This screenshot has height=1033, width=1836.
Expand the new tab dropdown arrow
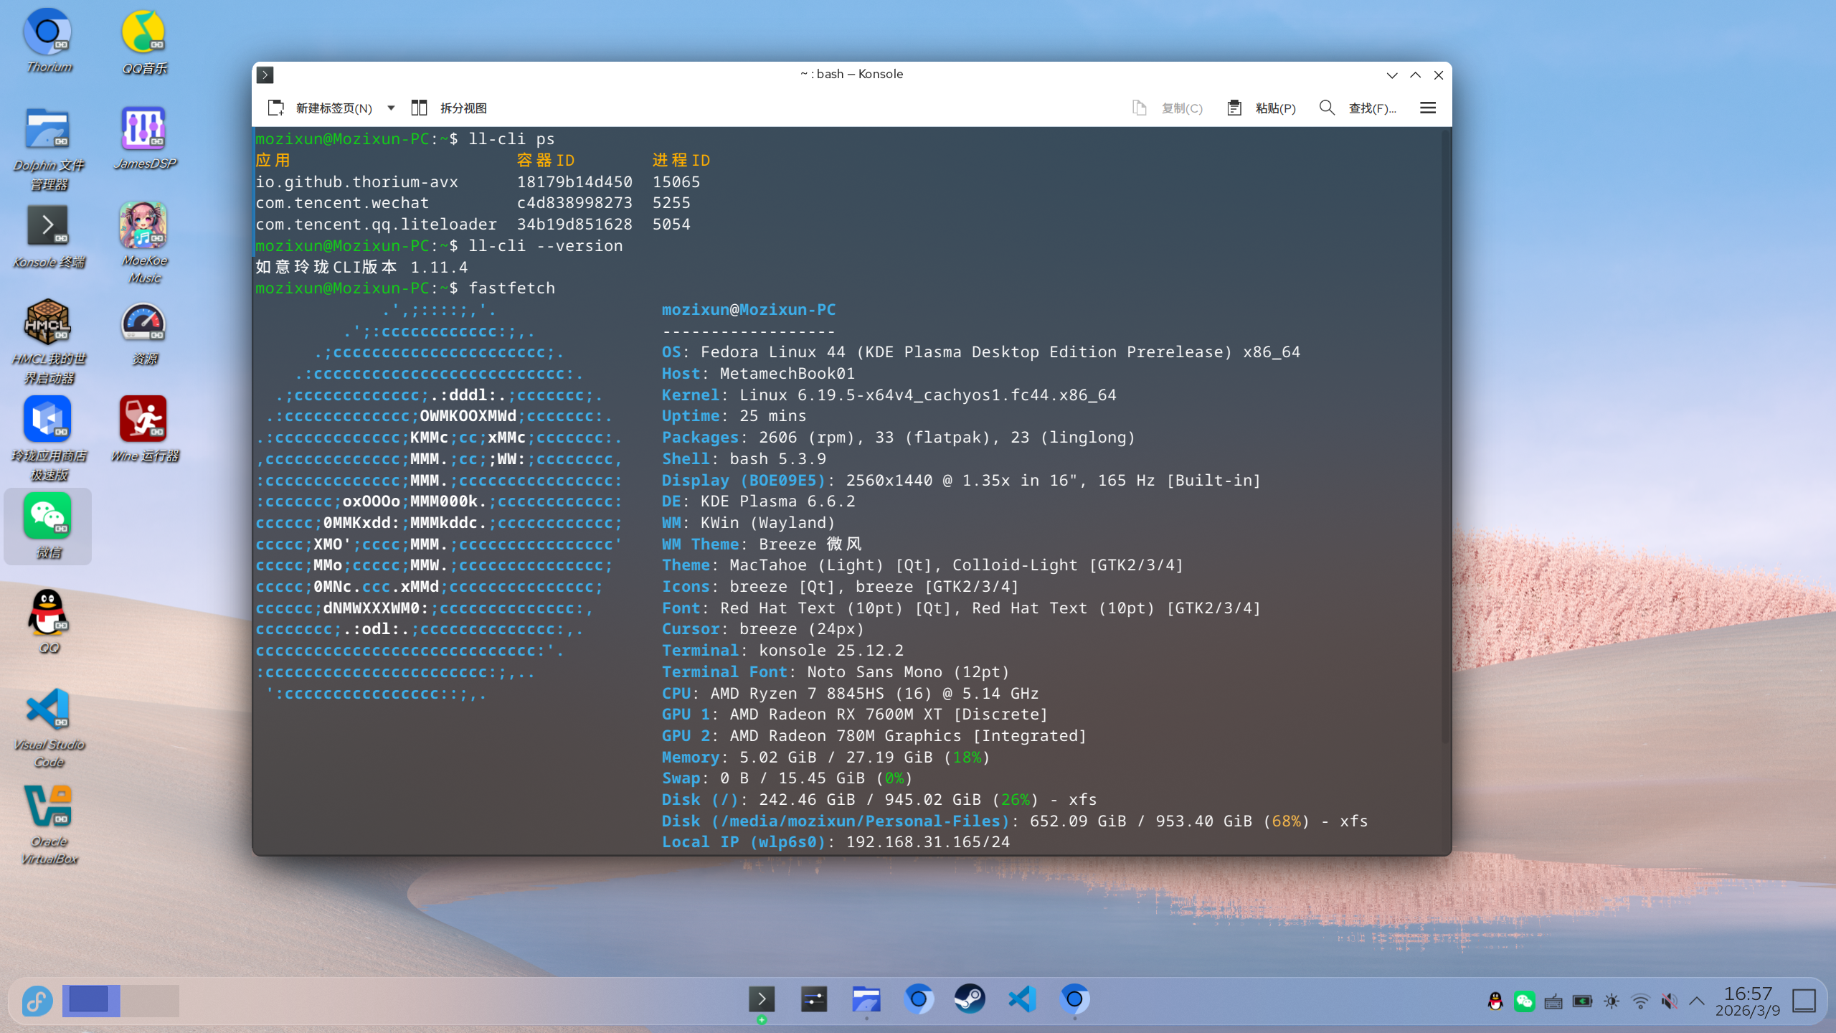coord(391,108)
